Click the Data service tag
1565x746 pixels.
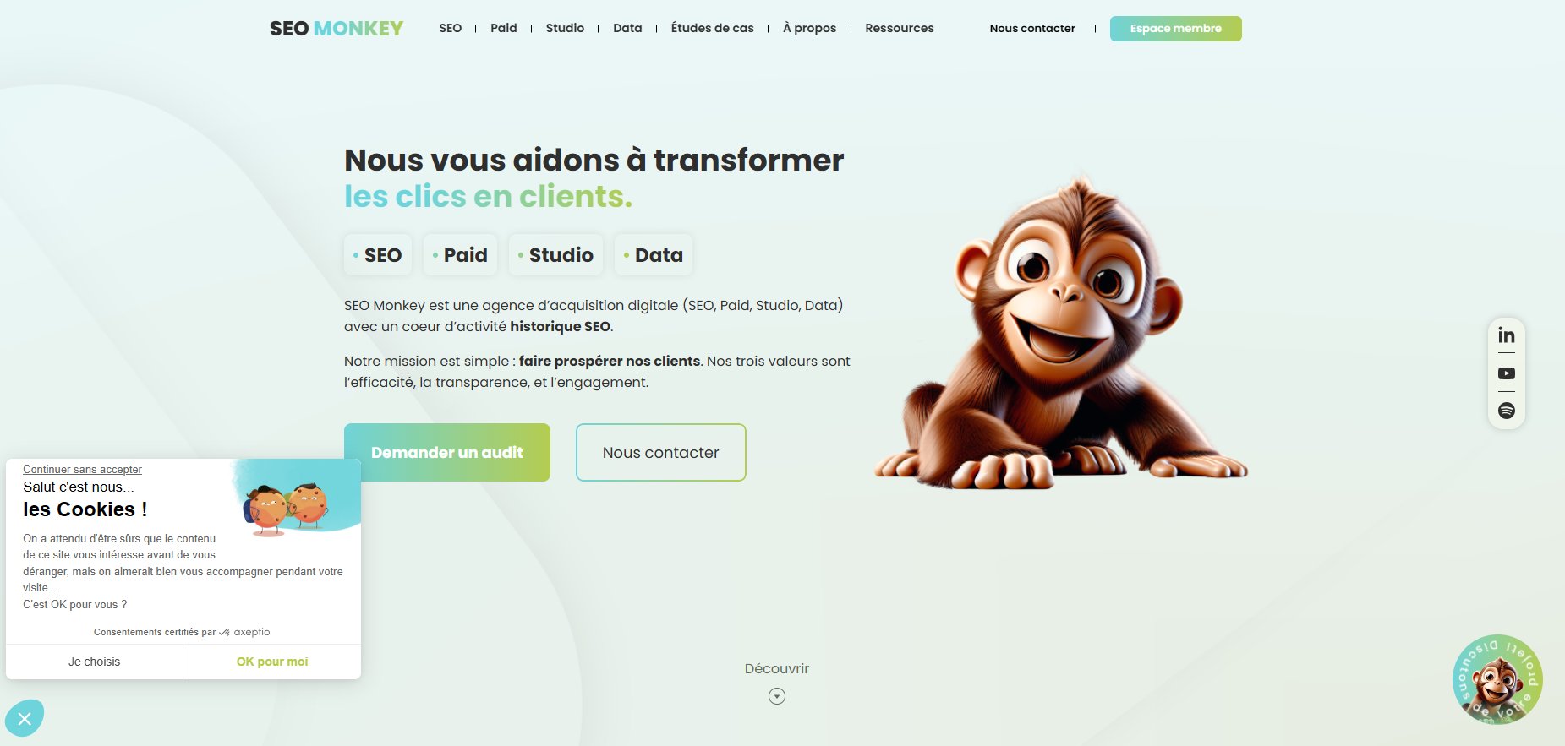pos(654,254)
